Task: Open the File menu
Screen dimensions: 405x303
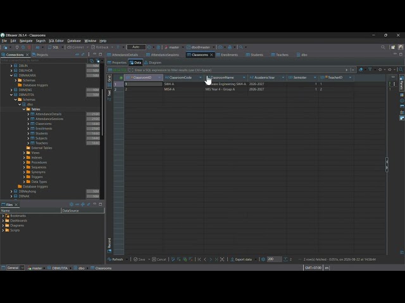Action: coord(4,40)
